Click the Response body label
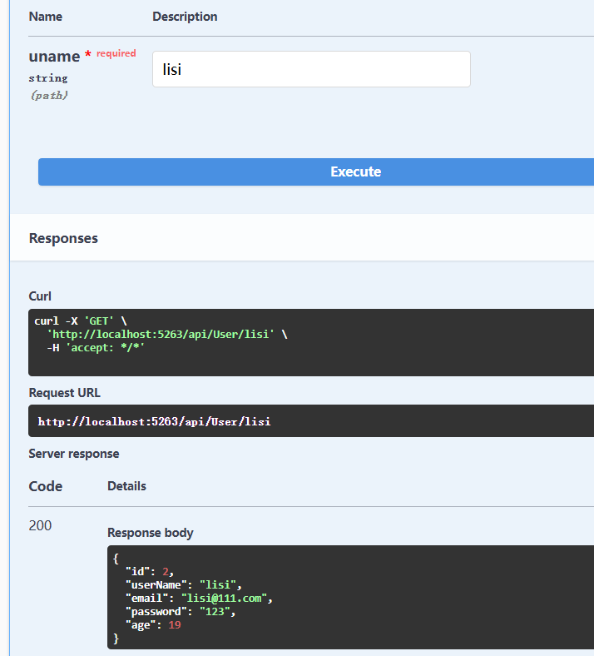 tap(150, 533)
